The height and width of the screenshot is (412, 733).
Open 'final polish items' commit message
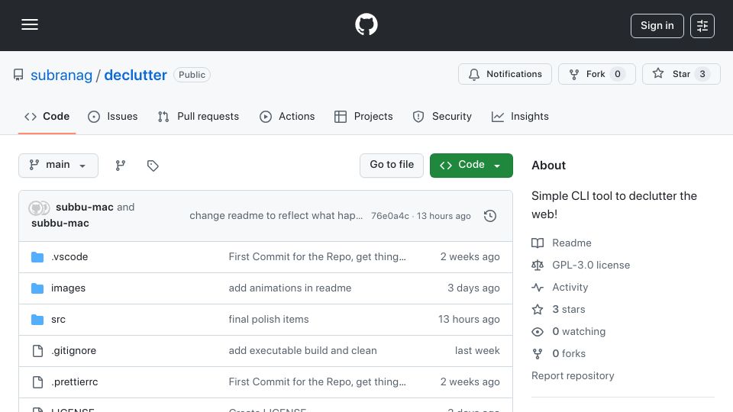269,320
